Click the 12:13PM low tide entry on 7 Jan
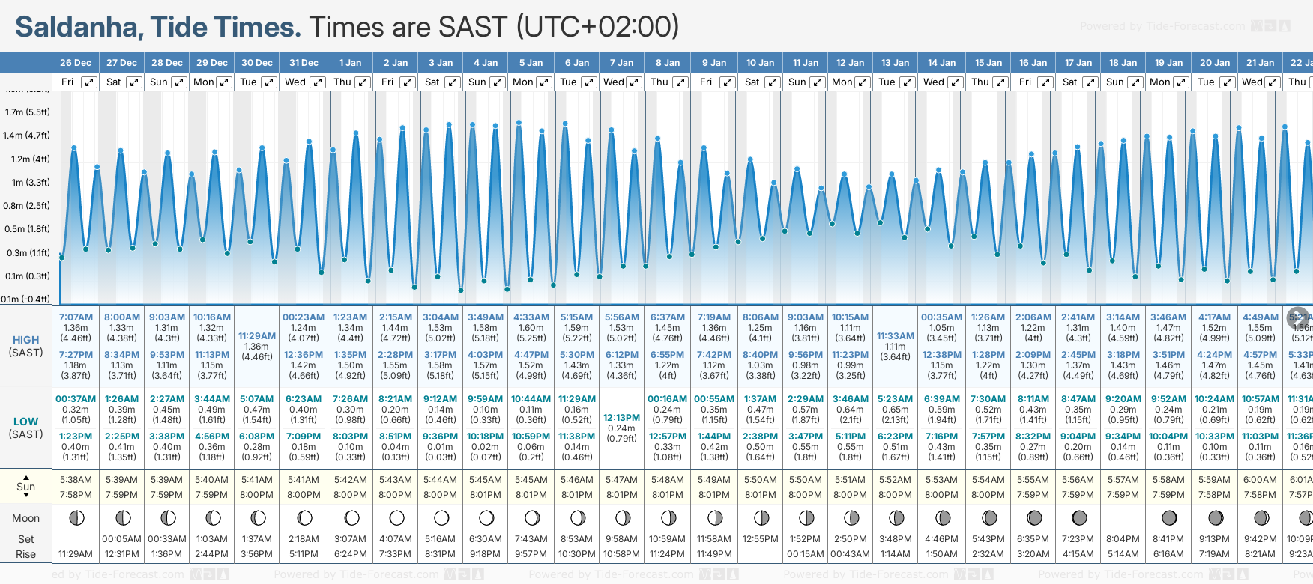1313x584 pixels. coord(621,418)
